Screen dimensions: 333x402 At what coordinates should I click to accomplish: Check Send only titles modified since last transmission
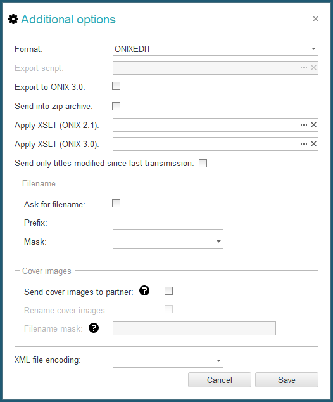[203, 164]
